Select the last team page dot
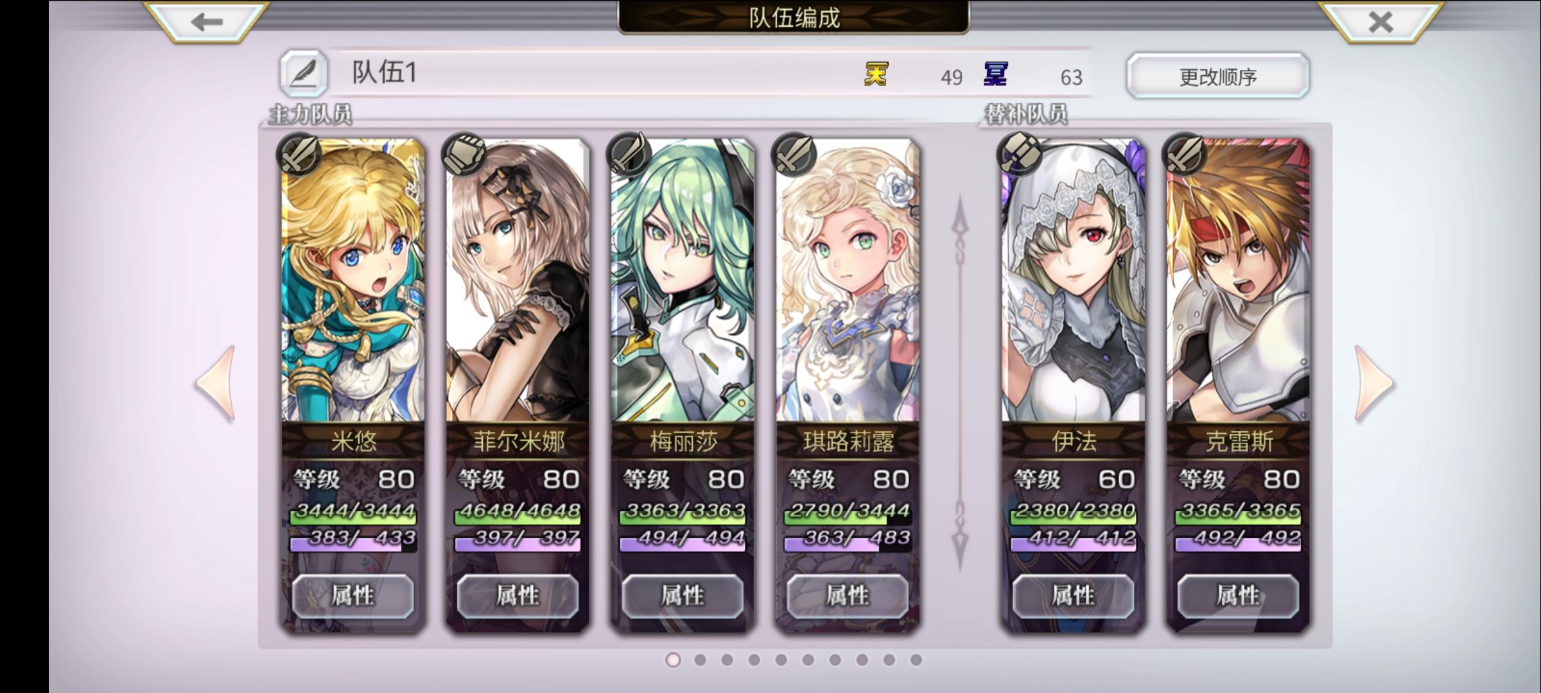1541x693 pixels. tap(916, 660)
